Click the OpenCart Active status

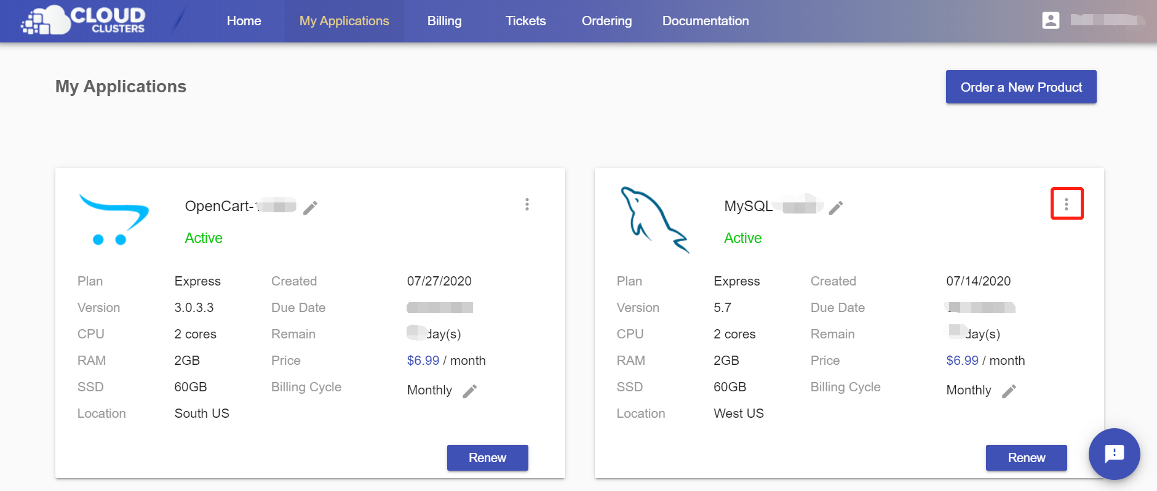[x=204, y=238]
